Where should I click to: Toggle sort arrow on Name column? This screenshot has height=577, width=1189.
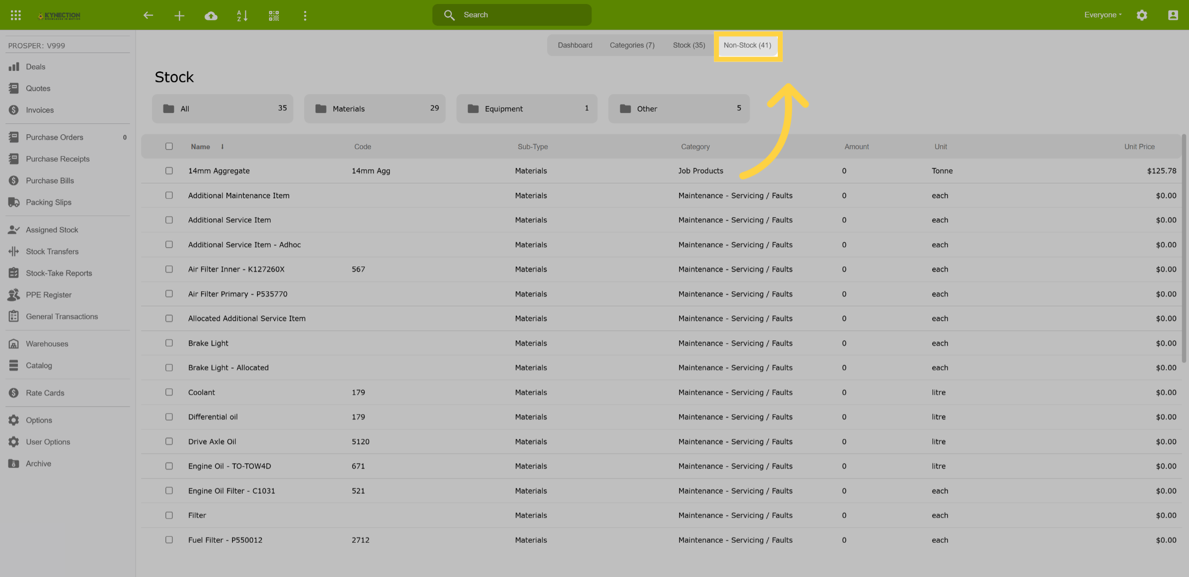pos(222,147)
